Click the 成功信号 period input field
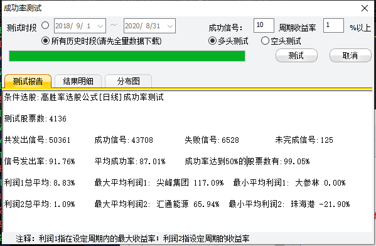Viewport: 376px width, 246px height. (x=264, y=25)
